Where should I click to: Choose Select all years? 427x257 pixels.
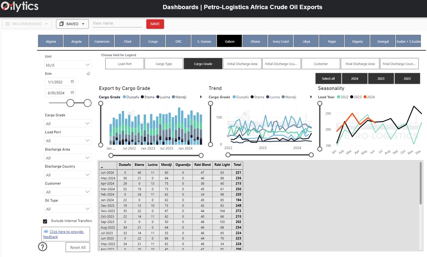click(328, 78)
